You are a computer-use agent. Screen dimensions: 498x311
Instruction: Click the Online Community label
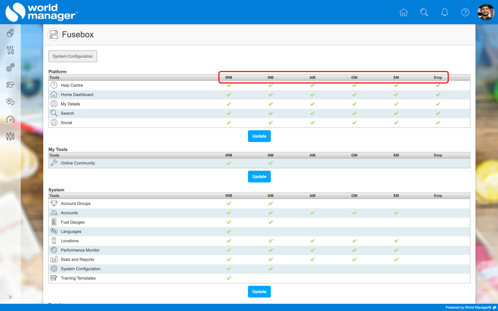coord(78,163)
